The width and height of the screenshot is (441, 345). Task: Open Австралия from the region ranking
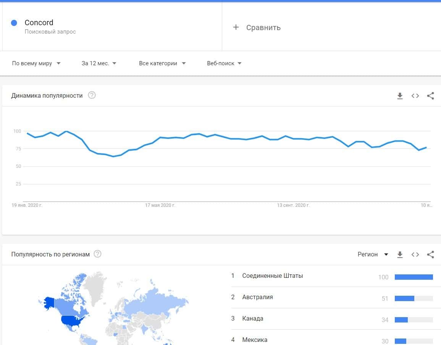[257, 297]
